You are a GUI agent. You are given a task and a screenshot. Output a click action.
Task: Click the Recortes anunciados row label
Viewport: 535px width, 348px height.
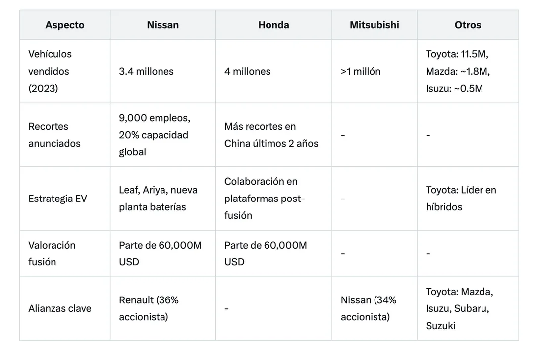click(65, 135)
